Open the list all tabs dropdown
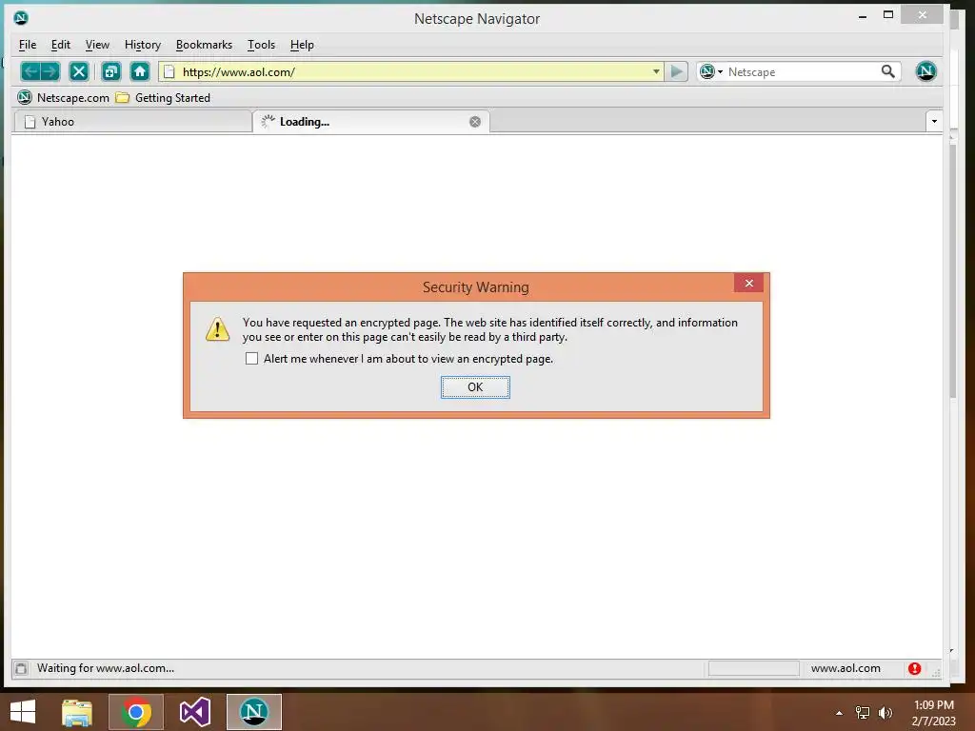The image size is (975, 731). point(934,121)
